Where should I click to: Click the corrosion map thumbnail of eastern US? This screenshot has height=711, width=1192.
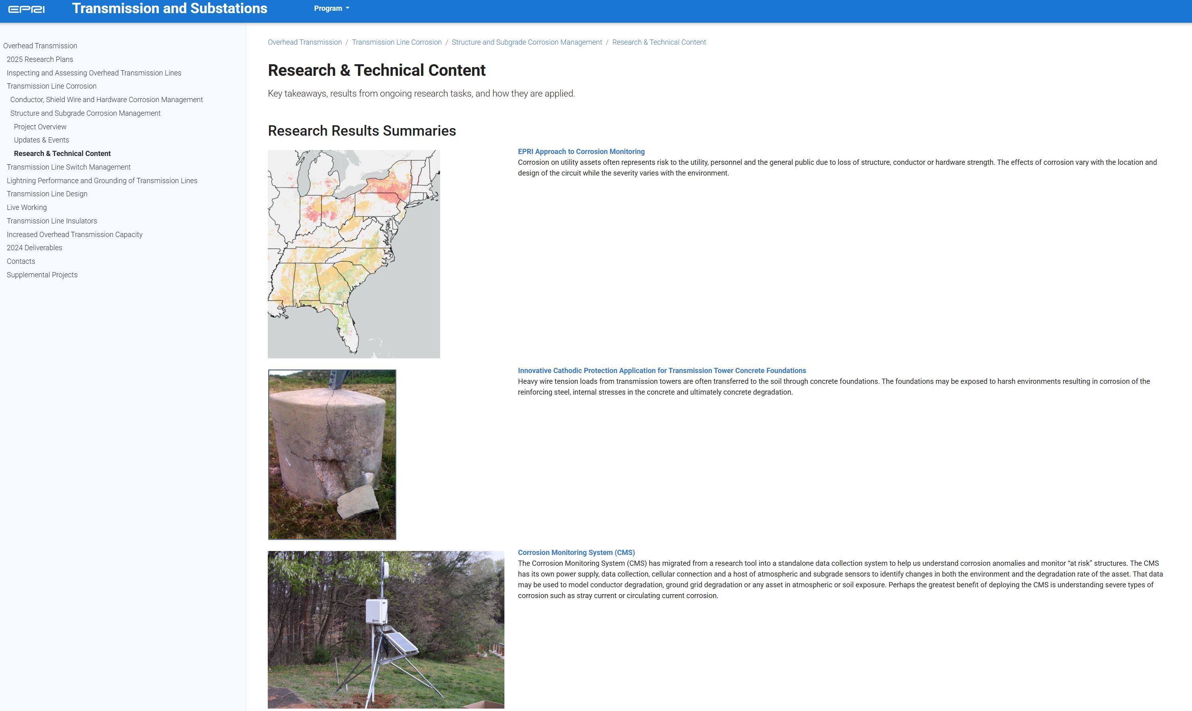pyautogui.click(x=354, y=254)
